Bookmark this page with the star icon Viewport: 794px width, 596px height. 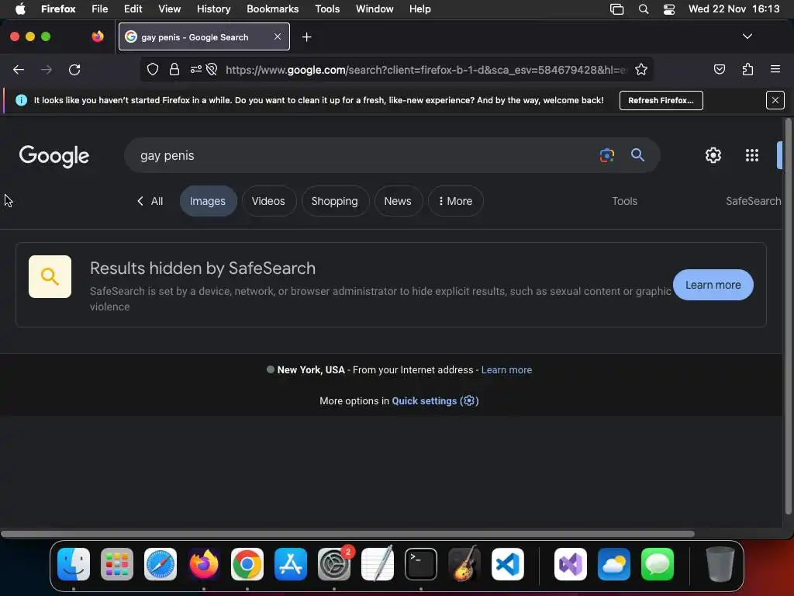641,69
